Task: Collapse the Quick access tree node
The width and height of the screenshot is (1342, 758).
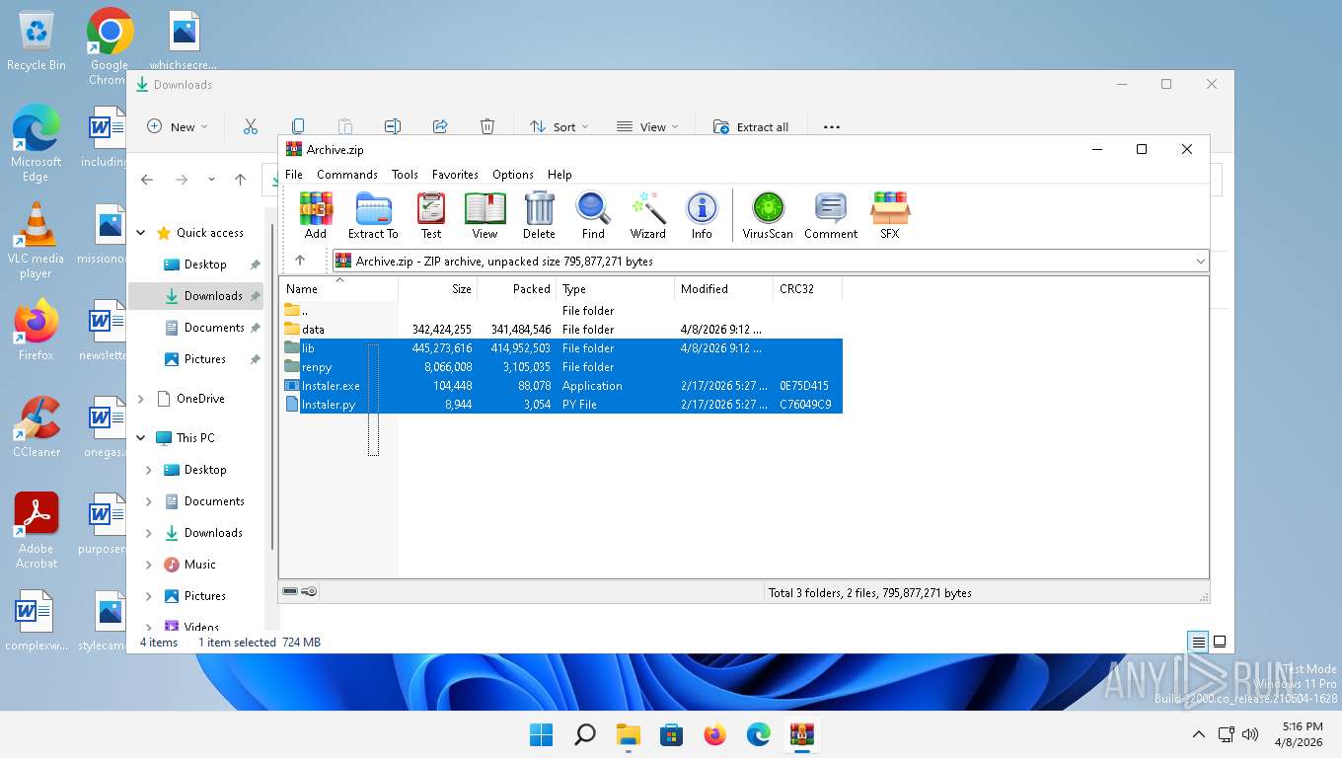Action: coord(141,233)
